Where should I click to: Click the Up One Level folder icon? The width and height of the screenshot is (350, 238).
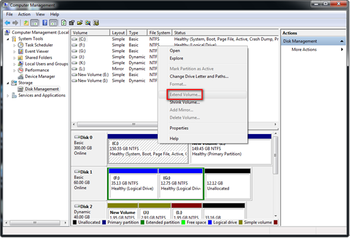pos(26,23)
